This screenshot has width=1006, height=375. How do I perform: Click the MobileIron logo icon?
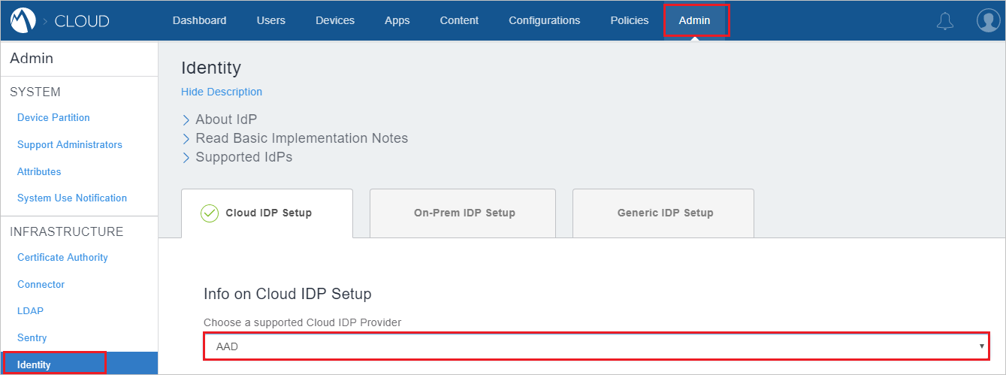pos(24,21)
